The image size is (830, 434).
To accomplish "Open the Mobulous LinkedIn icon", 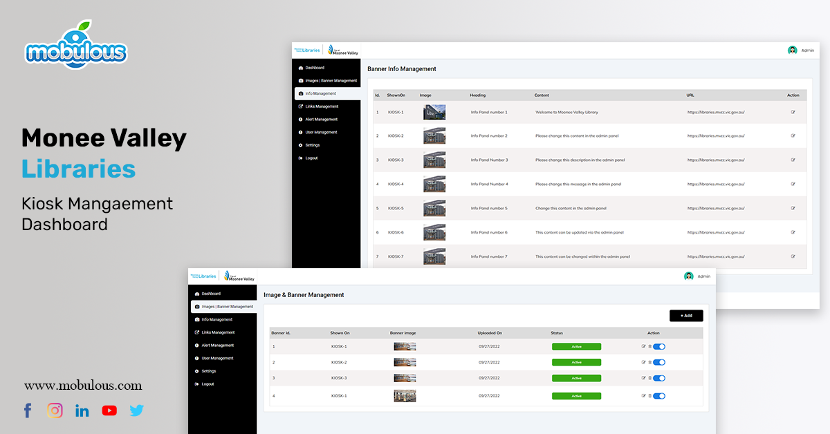I will pyautogui.click(x=82, y=411).
